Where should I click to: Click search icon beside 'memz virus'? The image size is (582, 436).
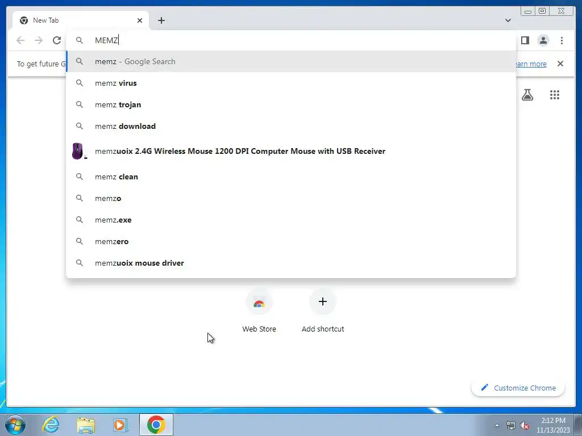coord(79,83)
